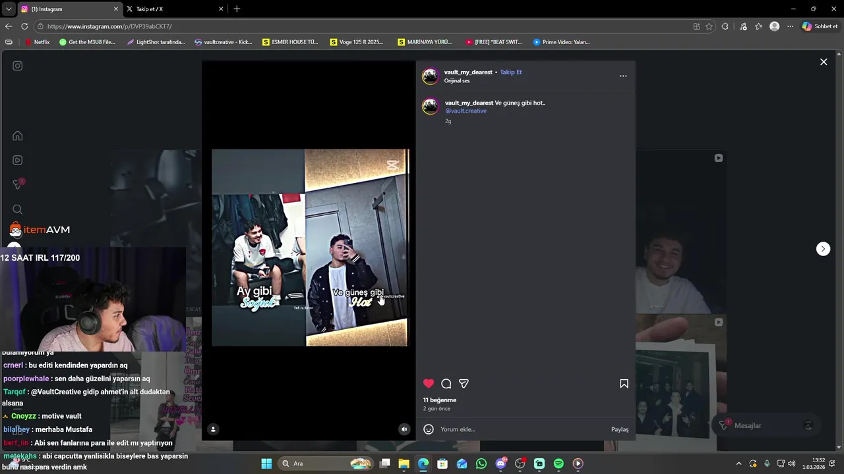Open 'Voge 125 R 2025...' bookmark

[x=357, y=42]
